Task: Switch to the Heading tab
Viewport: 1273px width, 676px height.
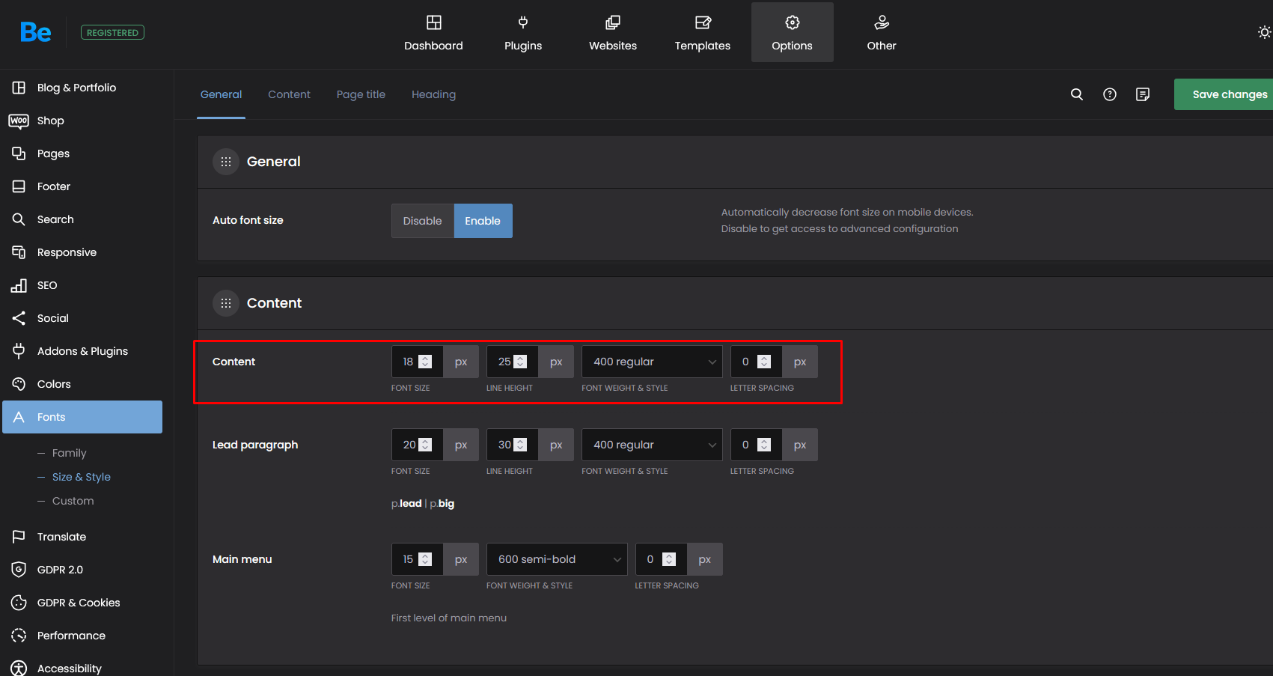Action: 433,94
